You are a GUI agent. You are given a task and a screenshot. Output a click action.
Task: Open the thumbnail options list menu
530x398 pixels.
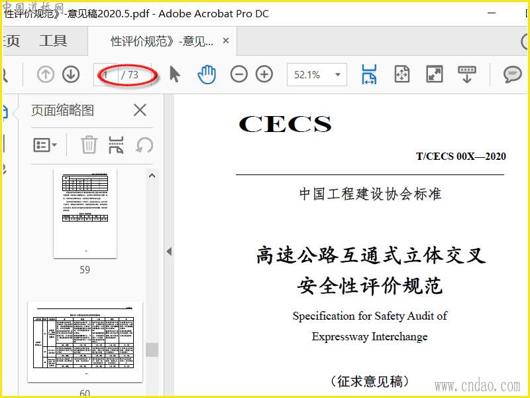(x=45, y=145)
